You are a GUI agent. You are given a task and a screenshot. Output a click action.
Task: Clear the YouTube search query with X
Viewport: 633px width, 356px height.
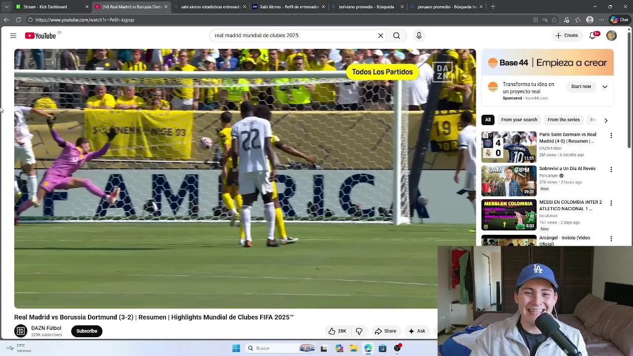pos(381,36)
